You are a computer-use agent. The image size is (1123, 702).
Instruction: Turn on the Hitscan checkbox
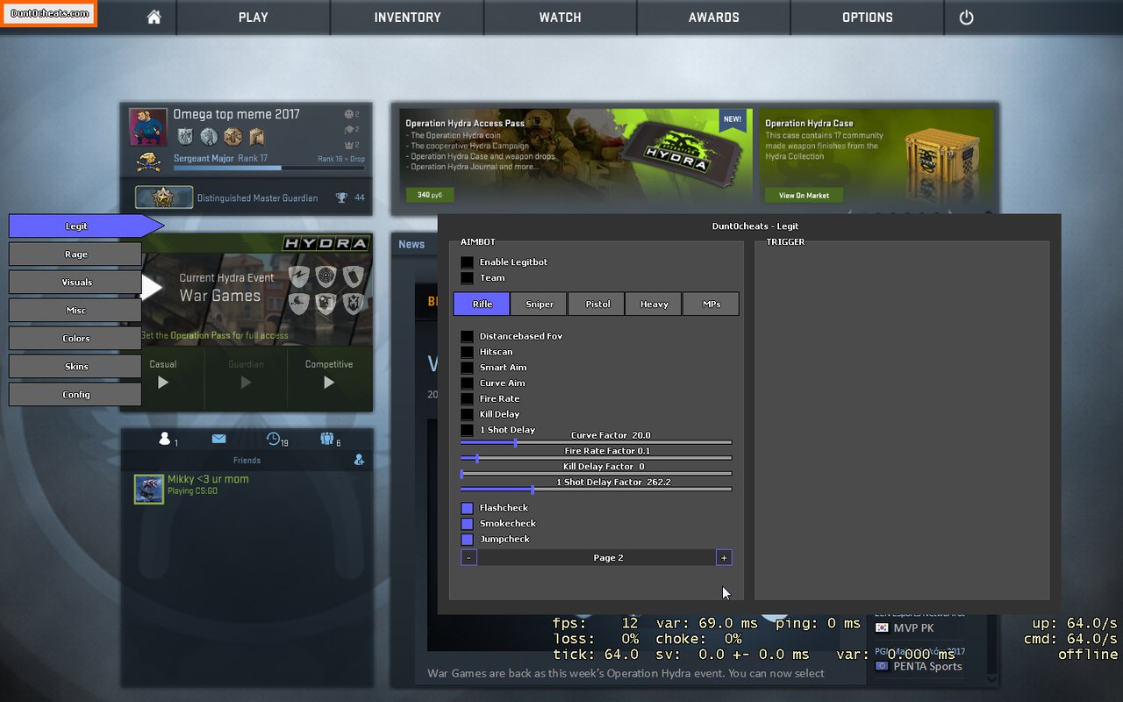point(467,352)
